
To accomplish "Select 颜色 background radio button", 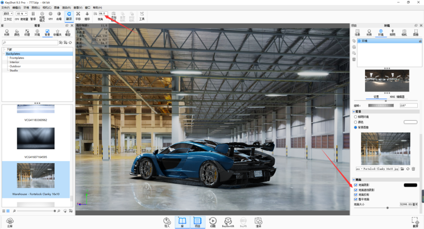I will coord(356,122).
